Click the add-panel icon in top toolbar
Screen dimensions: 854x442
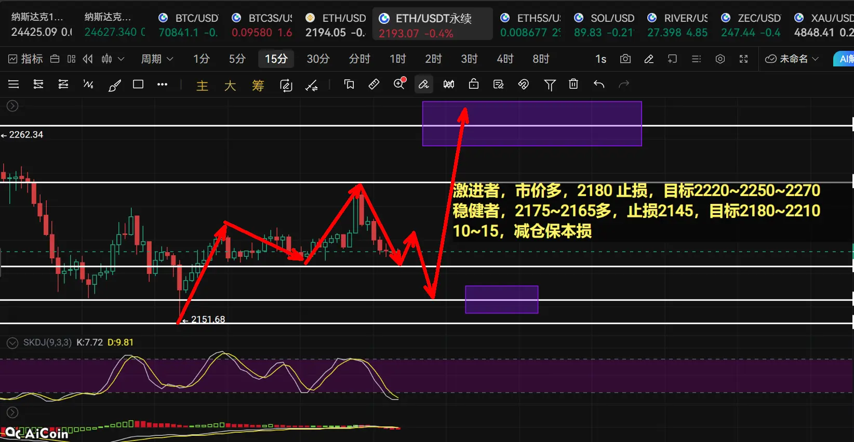click(x=672, y=59)
